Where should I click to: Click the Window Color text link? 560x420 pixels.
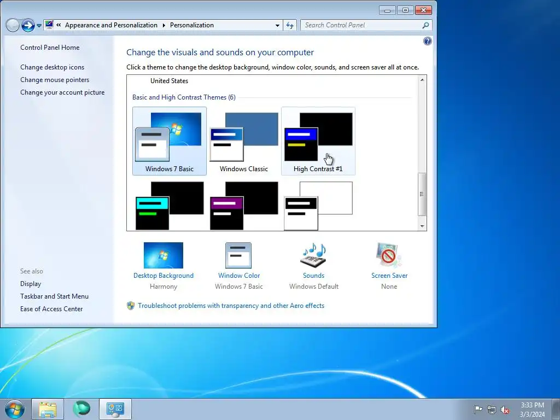[x=239, y=276]
